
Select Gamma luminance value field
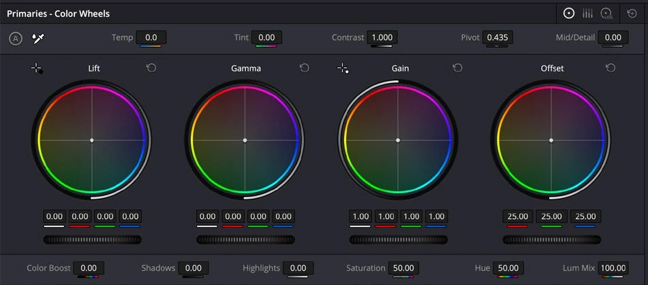[207, 216]
